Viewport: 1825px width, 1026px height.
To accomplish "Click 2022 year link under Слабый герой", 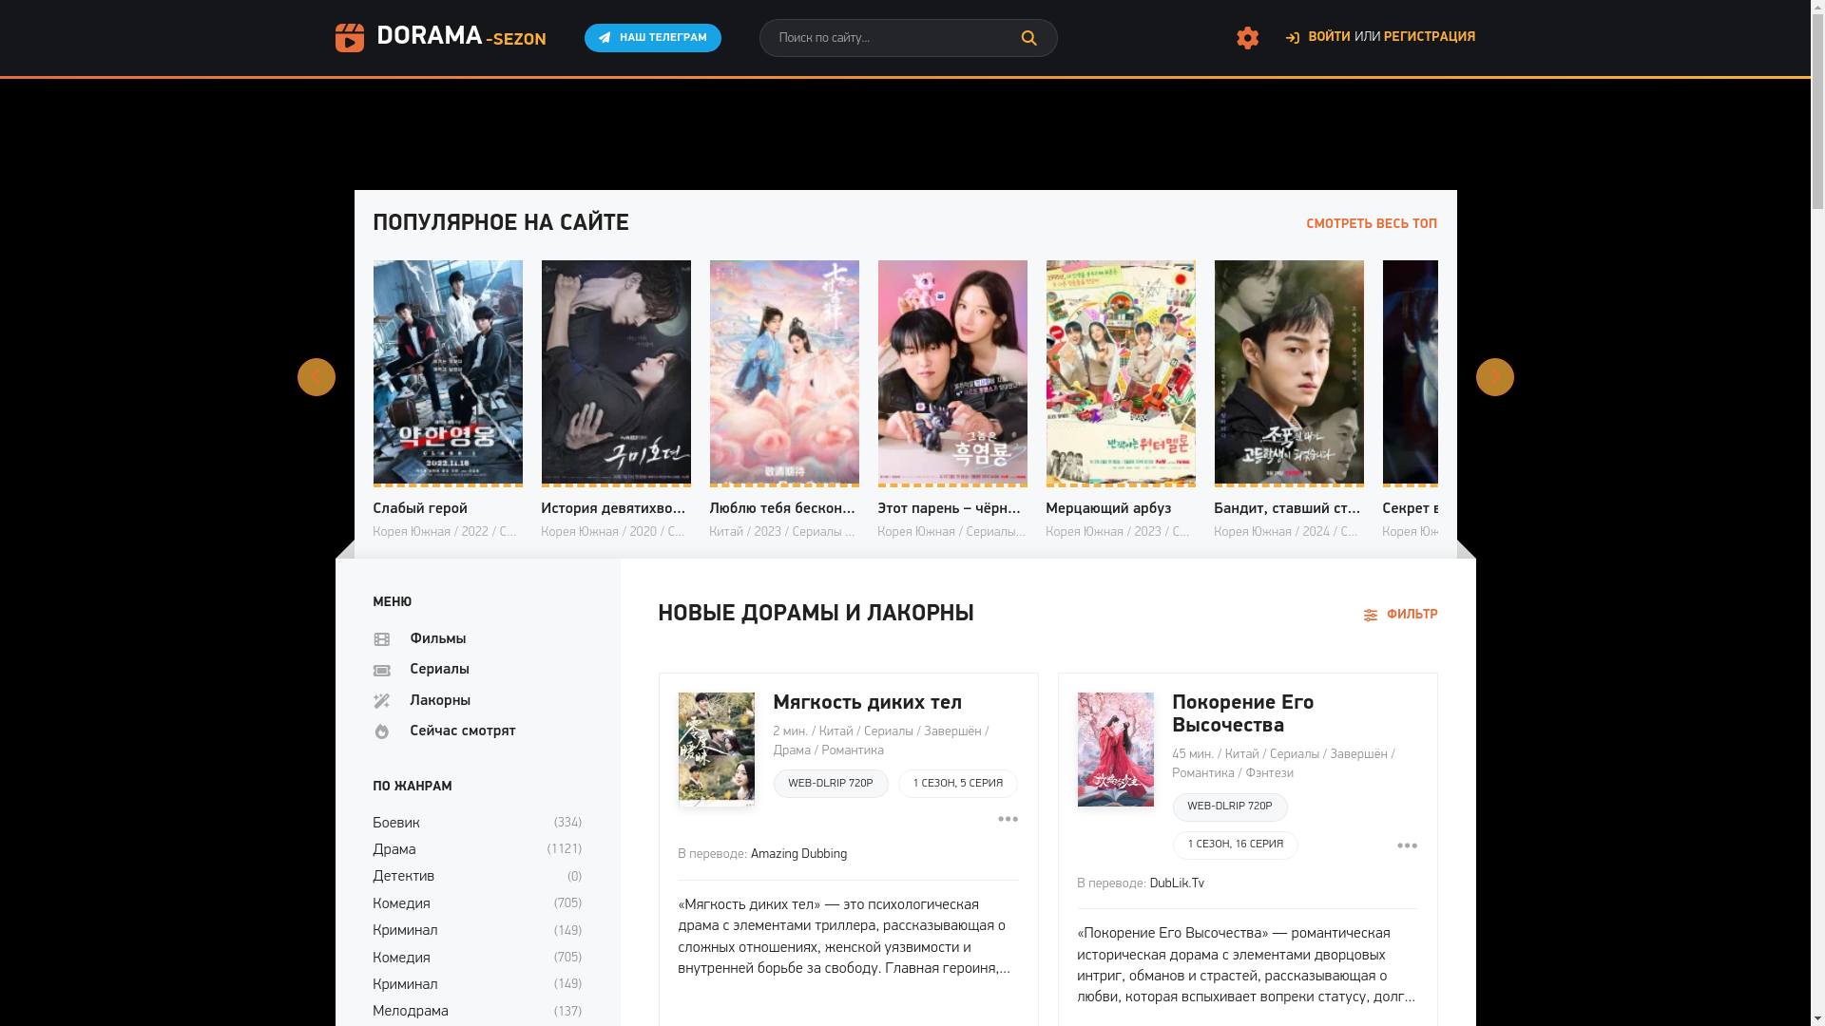I will 474,533.
